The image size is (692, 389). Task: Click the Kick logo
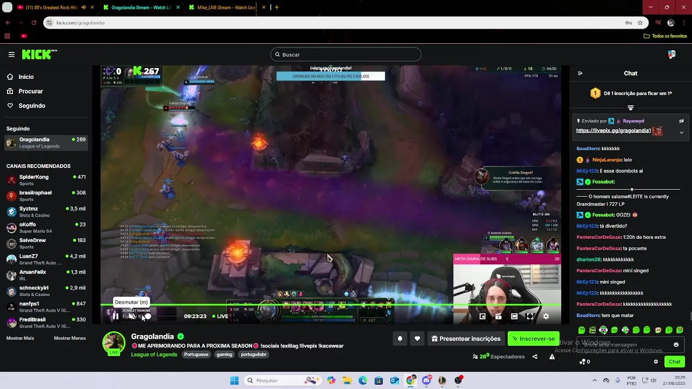pos(39,55)
